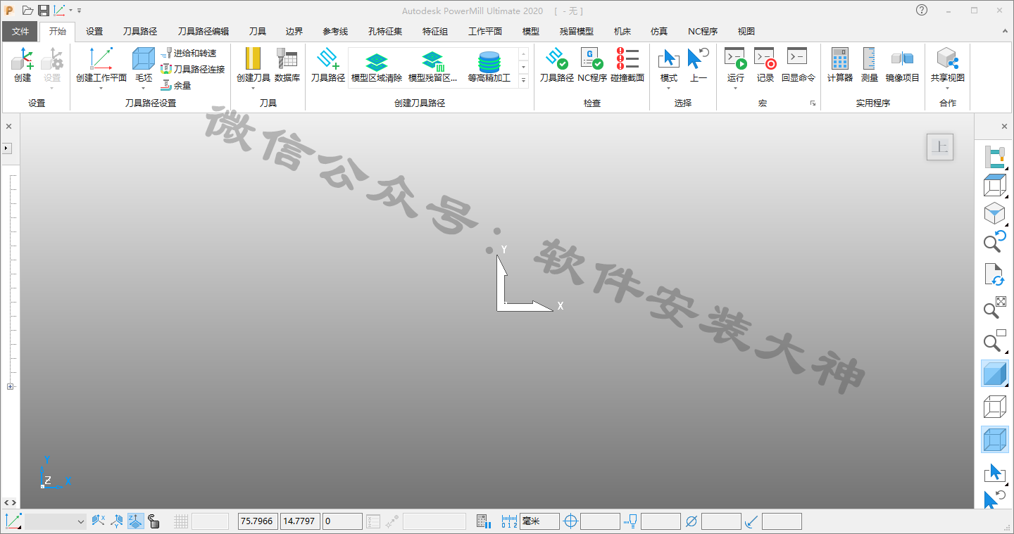Expand the strategy gallery more arrow
The width and height of the screenshot is (1014, 534).
[523, 81]
